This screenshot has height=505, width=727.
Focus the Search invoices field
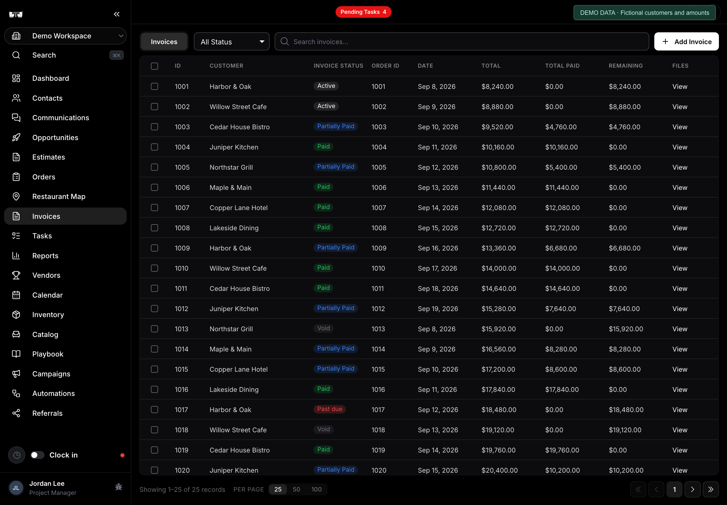point(462,42)
